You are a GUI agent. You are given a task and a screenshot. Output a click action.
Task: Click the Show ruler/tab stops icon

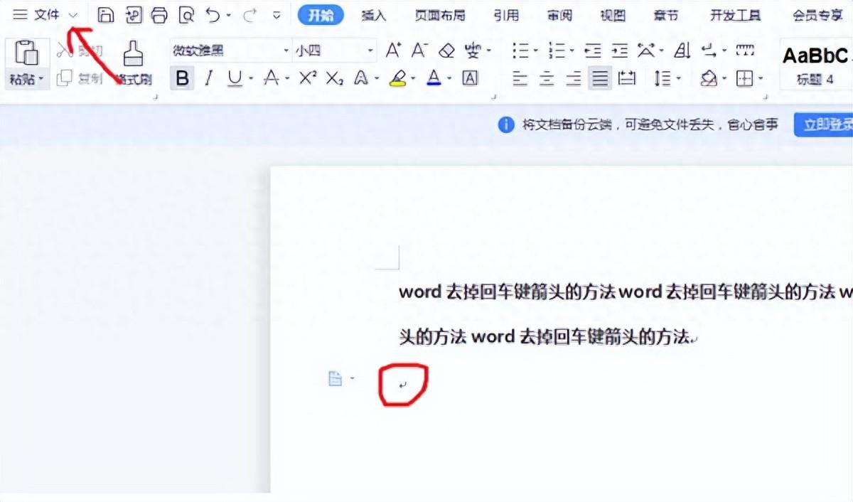(744, 50)
